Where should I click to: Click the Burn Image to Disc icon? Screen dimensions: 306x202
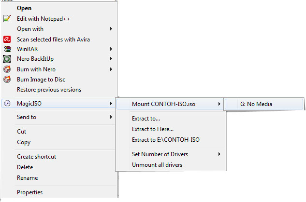coord(7,80)
